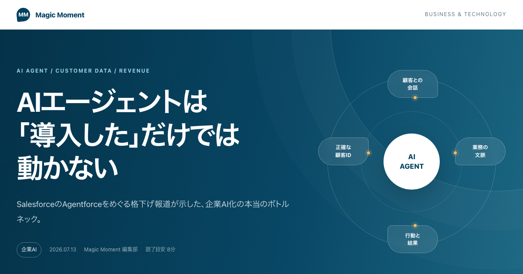Click the orange dot above 行動と結果
Image resolution: width=523 pixels, height=274 pixels.
click(x=415, y=225)
